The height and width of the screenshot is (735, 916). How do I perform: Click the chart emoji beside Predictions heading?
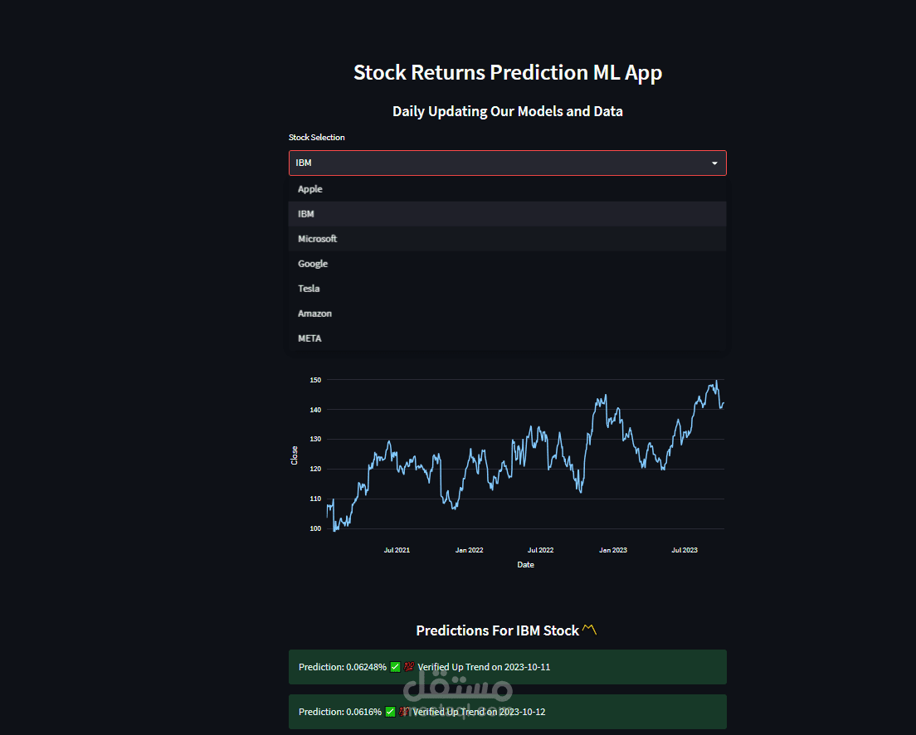[x=589, y=630]
